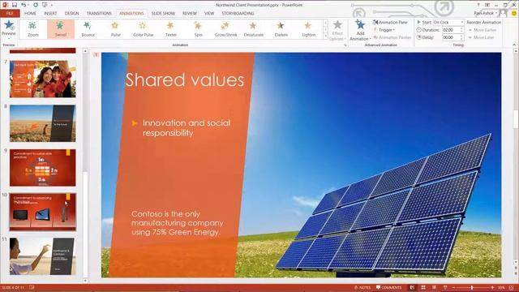
Task: Click the smiley feedback icon
Action: pos(514,13)
